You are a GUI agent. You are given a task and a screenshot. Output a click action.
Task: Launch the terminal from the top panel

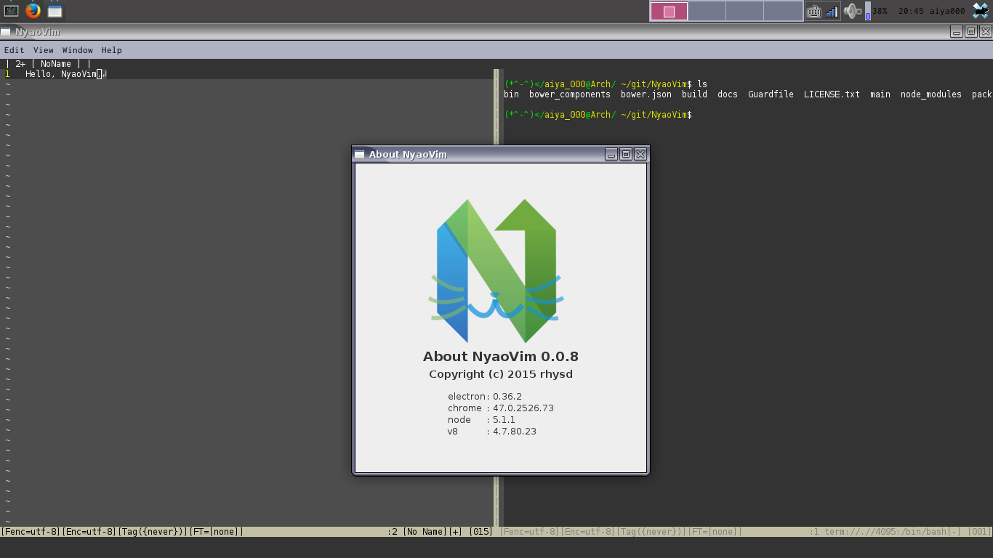[11, 11]
